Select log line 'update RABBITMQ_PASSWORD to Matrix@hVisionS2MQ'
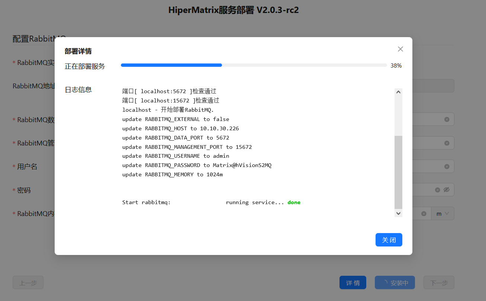 coord(197,165)
